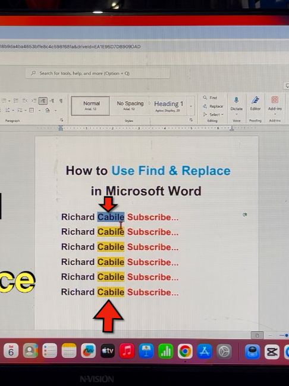Image resolution: width=289 pixels, height=386 pixels.
Task: Click the Borders icon
Action: pos(32,110)
